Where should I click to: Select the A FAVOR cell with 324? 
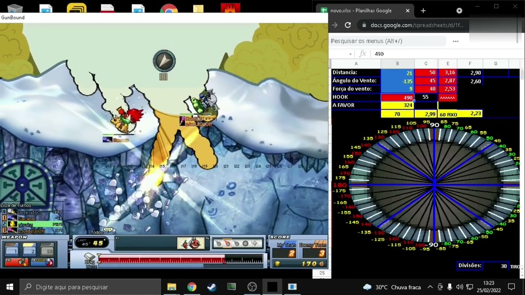click(397, 105)
